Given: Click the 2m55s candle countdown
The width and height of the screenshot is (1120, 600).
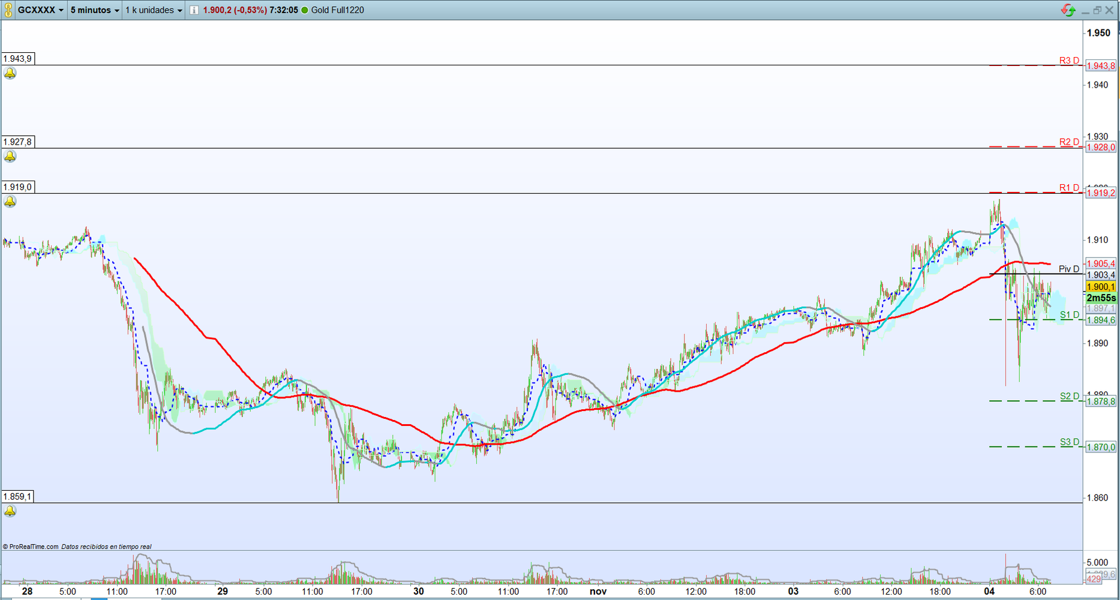Looking at the screenshot, I should (x=1101, y=298).
